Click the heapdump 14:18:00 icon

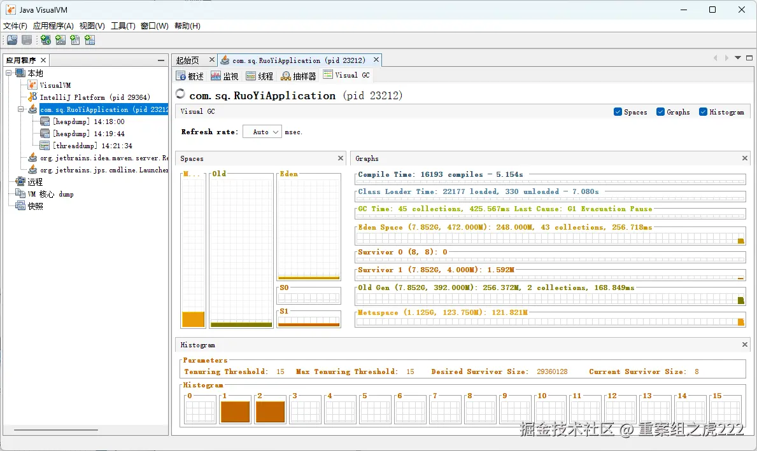[45, 121]
